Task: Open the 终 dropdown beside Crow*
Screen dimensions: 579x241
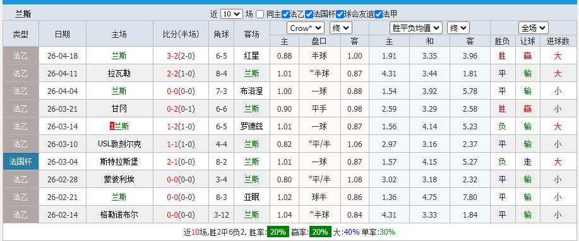Action: pyautogui.click(x=341, y=28)
